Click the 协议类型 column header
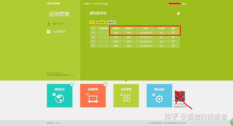Image resolution: width=233 pixels, height=126 pixels. point(161,28)
